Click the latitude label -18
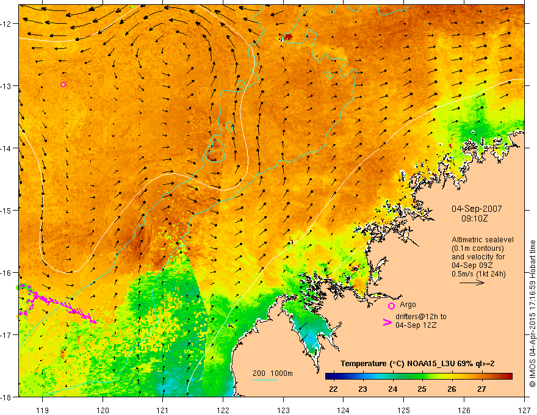This screenshot has width=537, height=415. coord(5,397)
